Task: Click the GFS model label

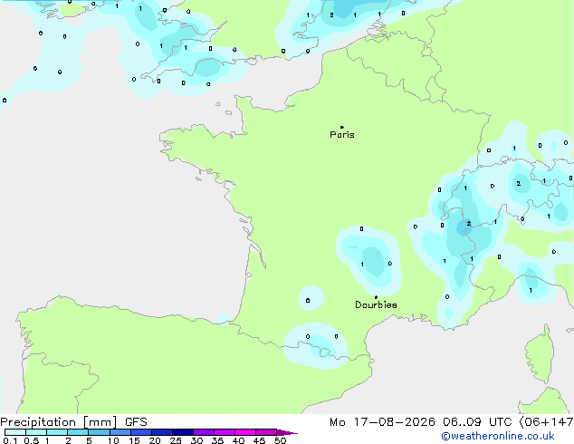Action: (136, 422)
